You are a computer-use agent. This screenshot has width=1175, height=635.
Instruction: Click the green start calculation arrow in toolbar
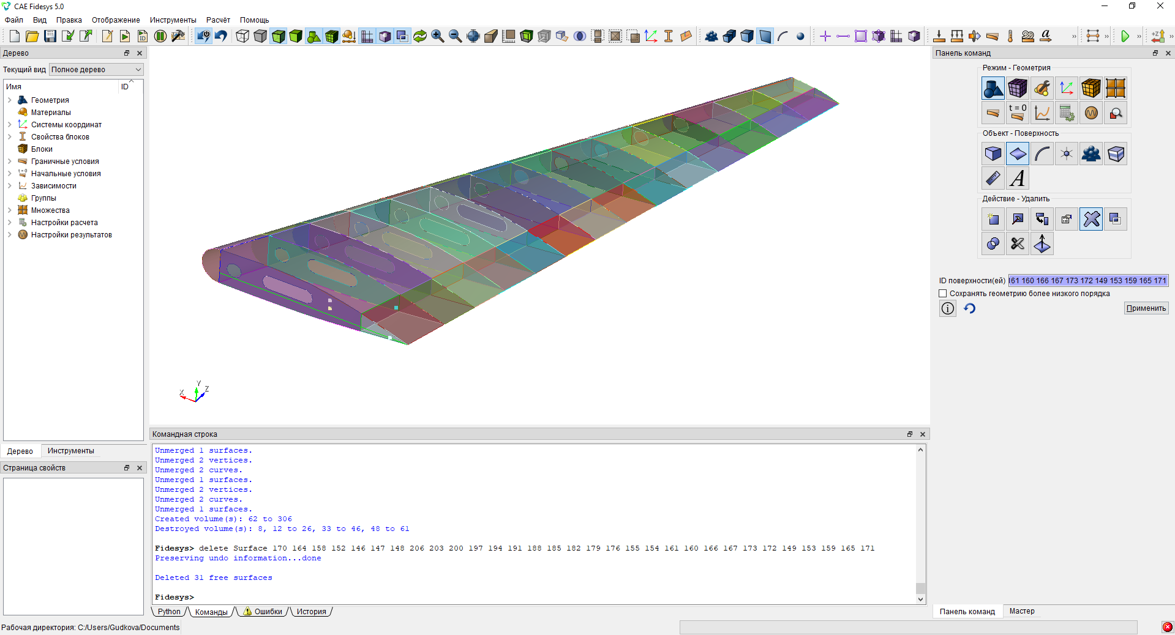click(1125, 36)
